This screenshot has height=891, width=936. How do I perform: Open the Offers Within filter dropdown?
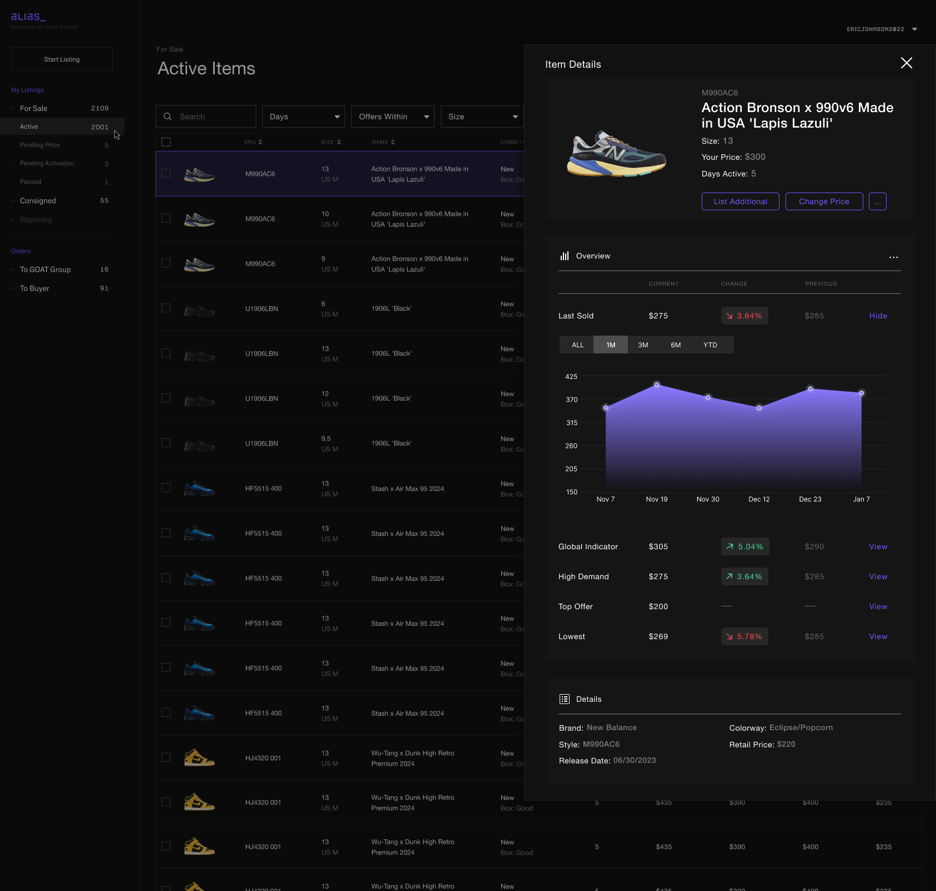point(393,117)
